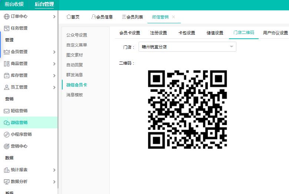Screen dimensions: 289x194
Task: Open 消息模板 submenu item
Action: [x=74, y=95]
